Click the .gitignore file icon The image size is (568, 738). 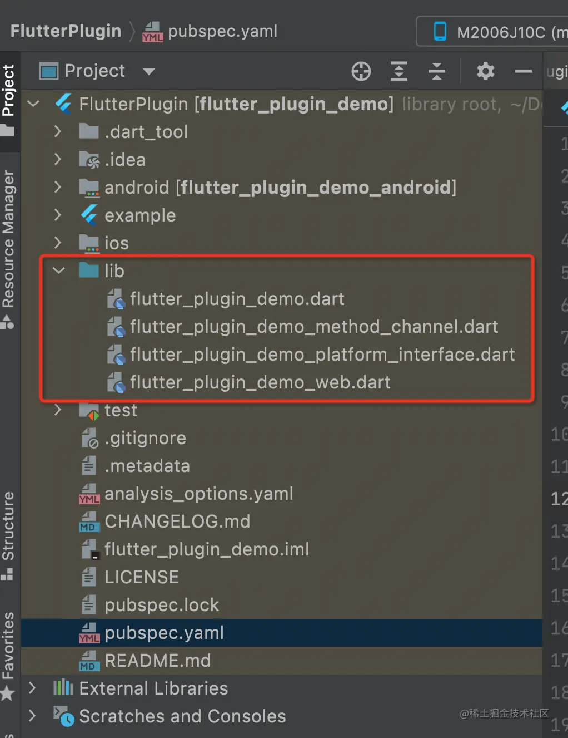coord(89,438)
